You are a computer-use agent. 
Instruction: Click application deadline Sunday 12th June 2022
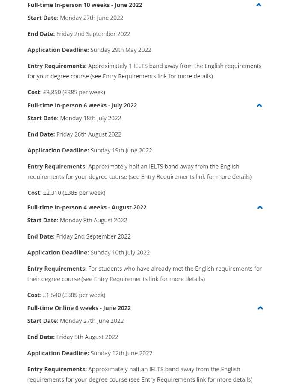(121, 353)
